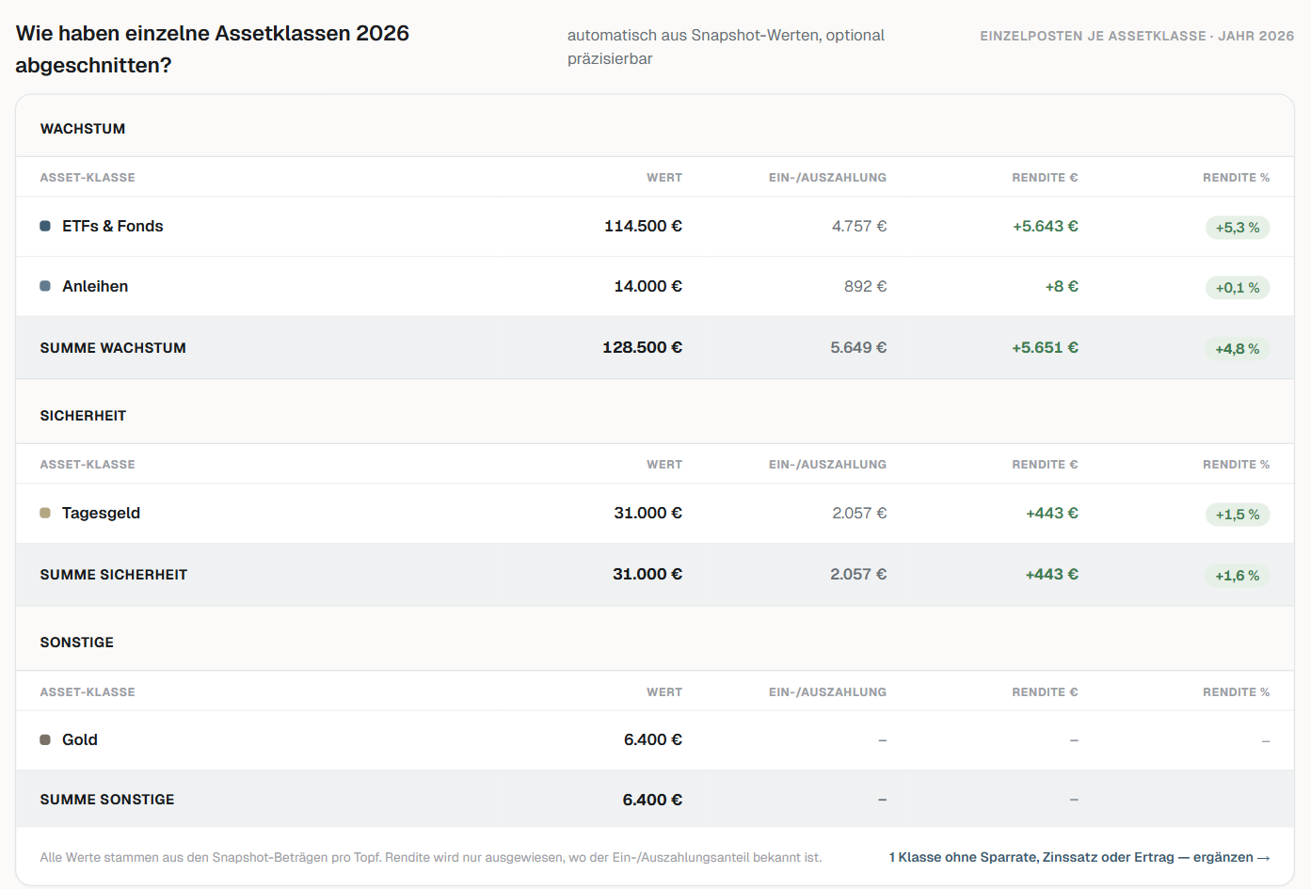
Task: Click the +0,1 % return badge
Action: click(1238, 288)
